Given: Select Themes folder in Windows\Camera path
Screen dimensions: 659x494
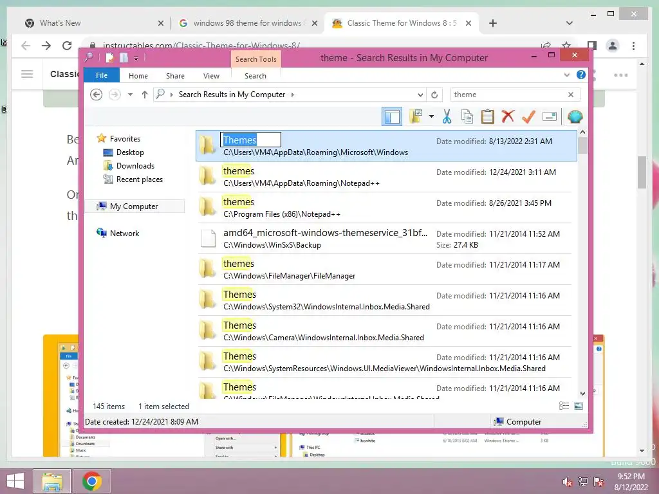Looking at the screenshot, I should [386, 331].
